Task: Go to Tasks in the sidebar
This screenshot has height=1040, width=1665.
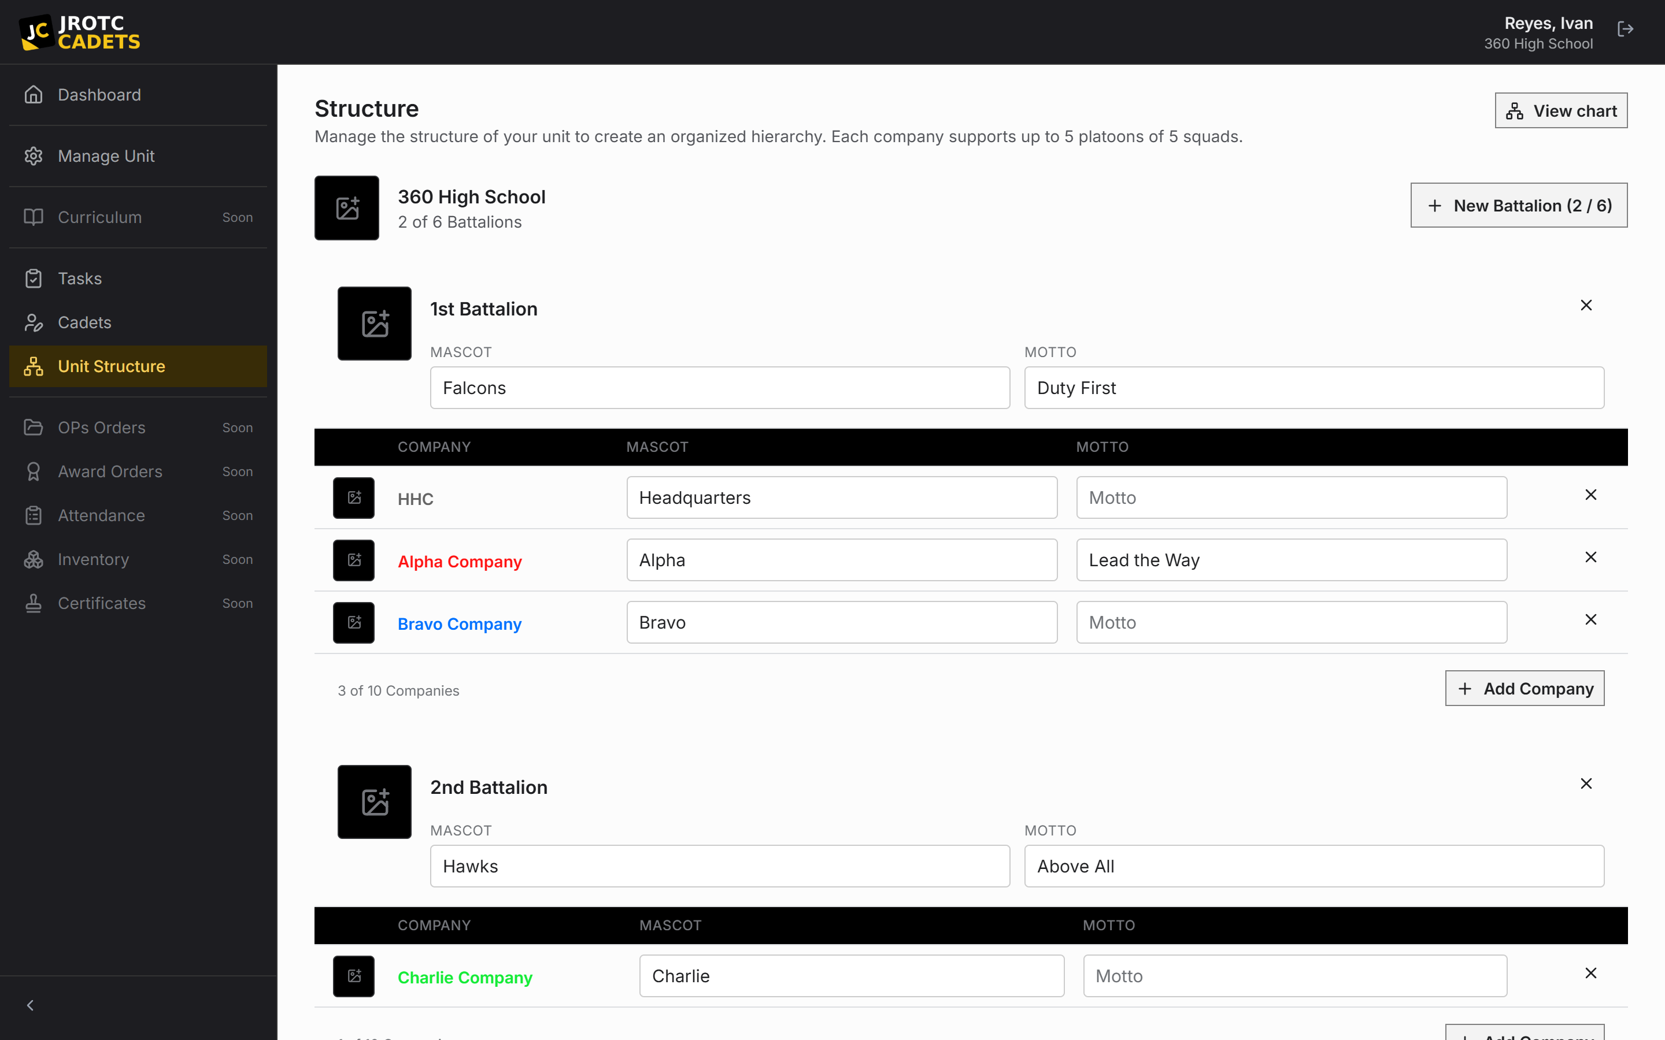Action: (138, 278)
